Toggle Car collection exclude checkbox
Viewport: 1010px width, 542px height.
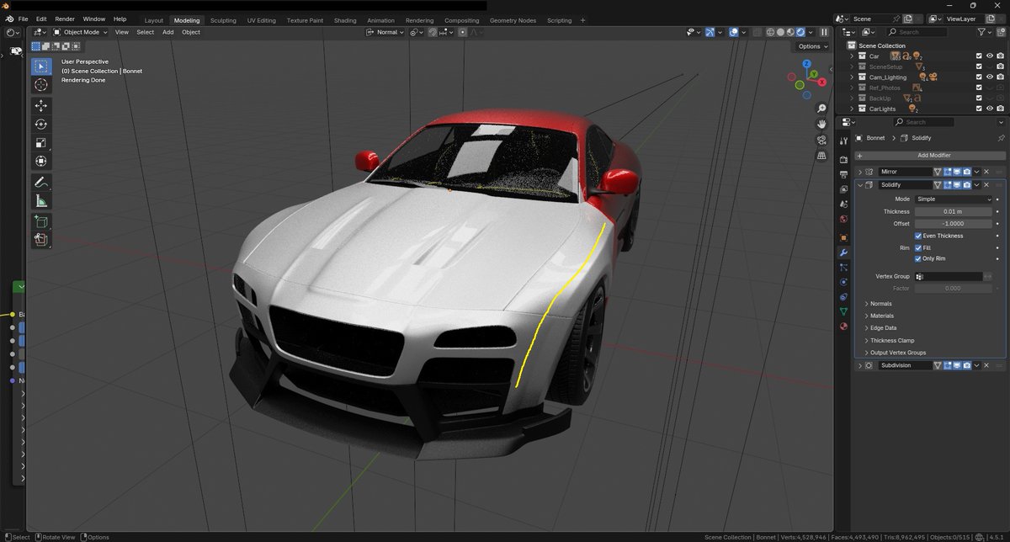(979, 56)
